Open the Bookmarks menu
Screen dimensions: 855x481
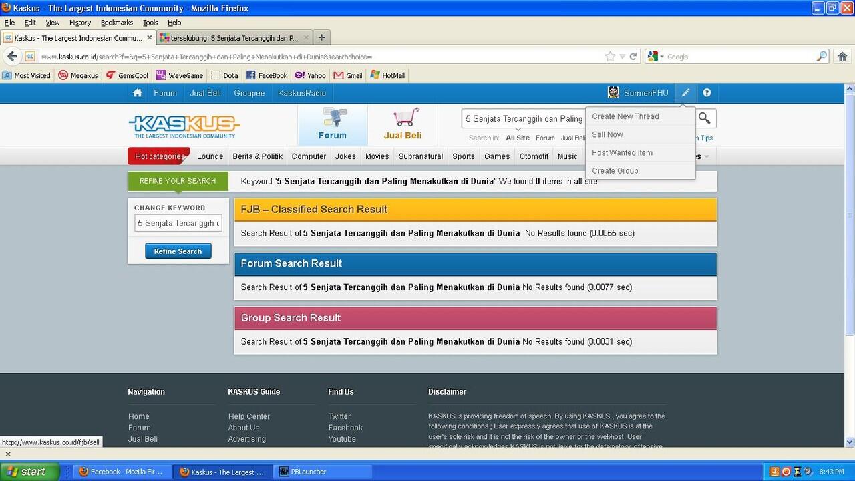pos(117,22)
